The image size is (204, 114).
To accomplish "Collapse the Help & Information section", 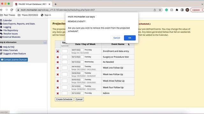I will point(45,42).
